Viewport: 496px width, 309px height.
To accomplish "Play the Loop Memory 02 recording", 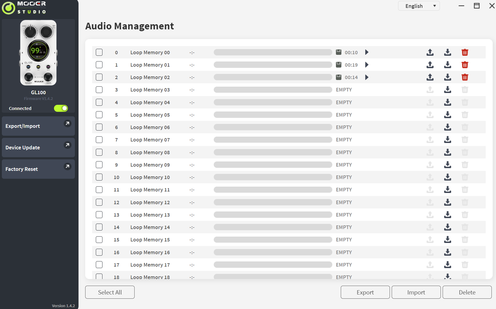I will (367, 77).
